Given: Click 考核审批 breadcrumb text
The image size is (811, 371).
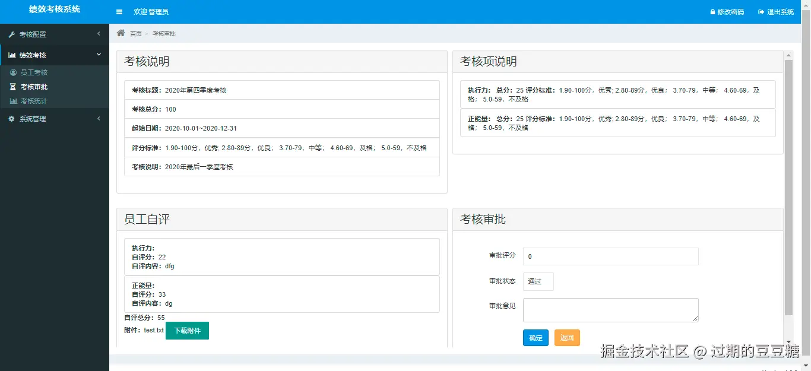Looking at the screenshot, I should click(164, 34).
